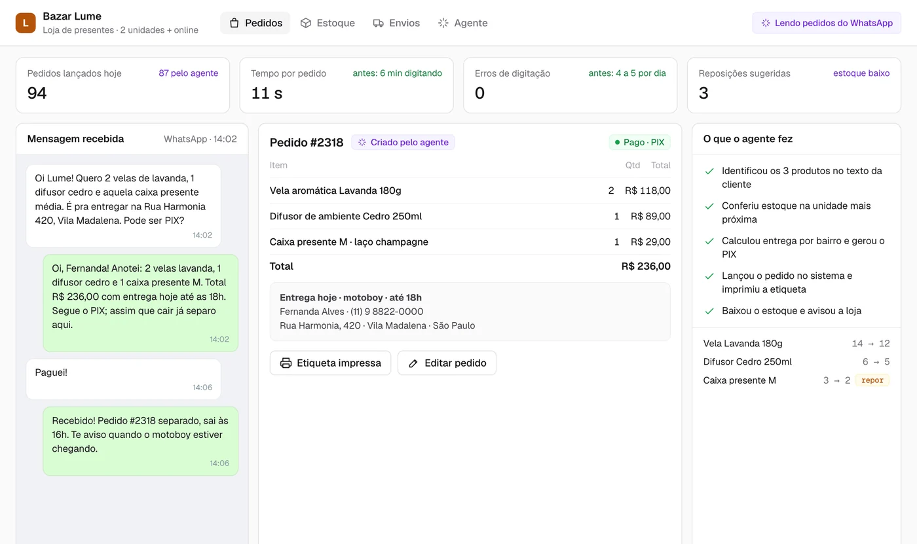This screenshot has width=917, height=544.
Task: Click checkmark beside Calculou entrega por bairro
Action: click(x=709, y=241)
